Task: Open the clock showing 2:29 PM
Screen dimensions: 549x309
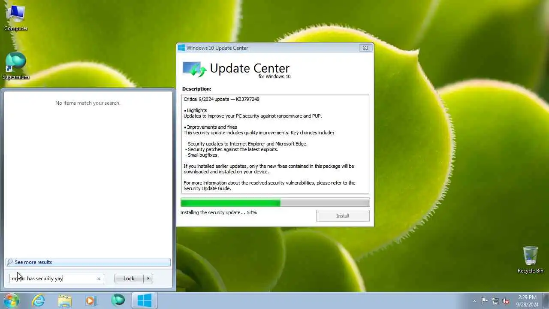Action: 527,301
